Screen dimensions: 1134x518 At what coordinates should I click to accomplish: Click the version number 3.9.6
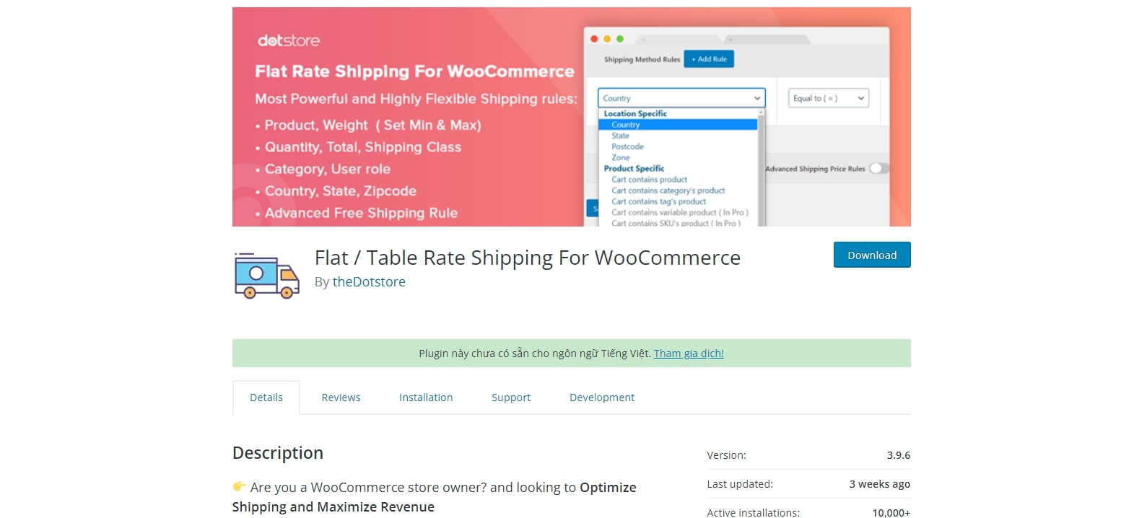(899, 455)
